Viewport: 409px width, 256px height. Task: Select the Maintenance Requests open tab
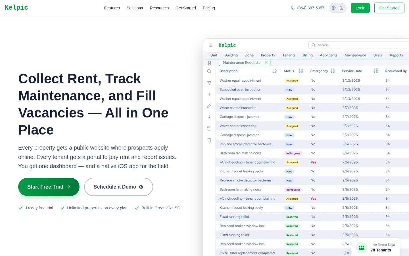pos(245,63)
